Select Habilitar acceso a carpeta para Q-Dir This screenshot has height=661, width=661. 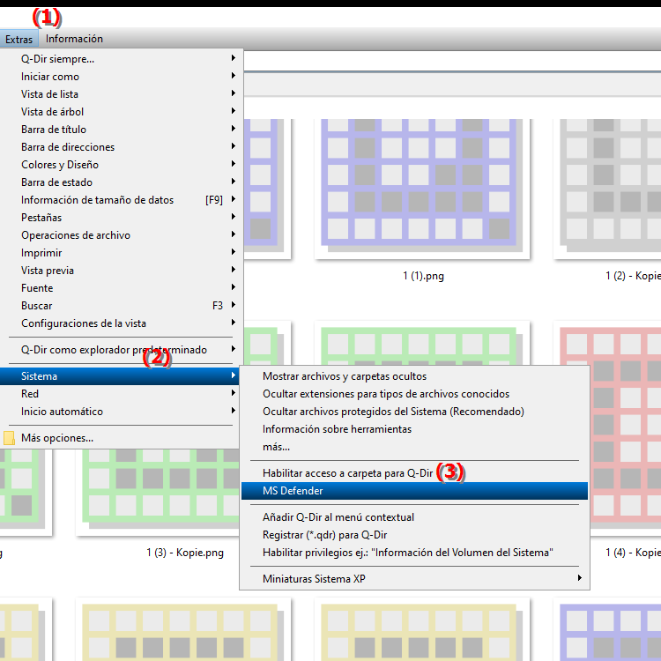(x=414, y=473)
